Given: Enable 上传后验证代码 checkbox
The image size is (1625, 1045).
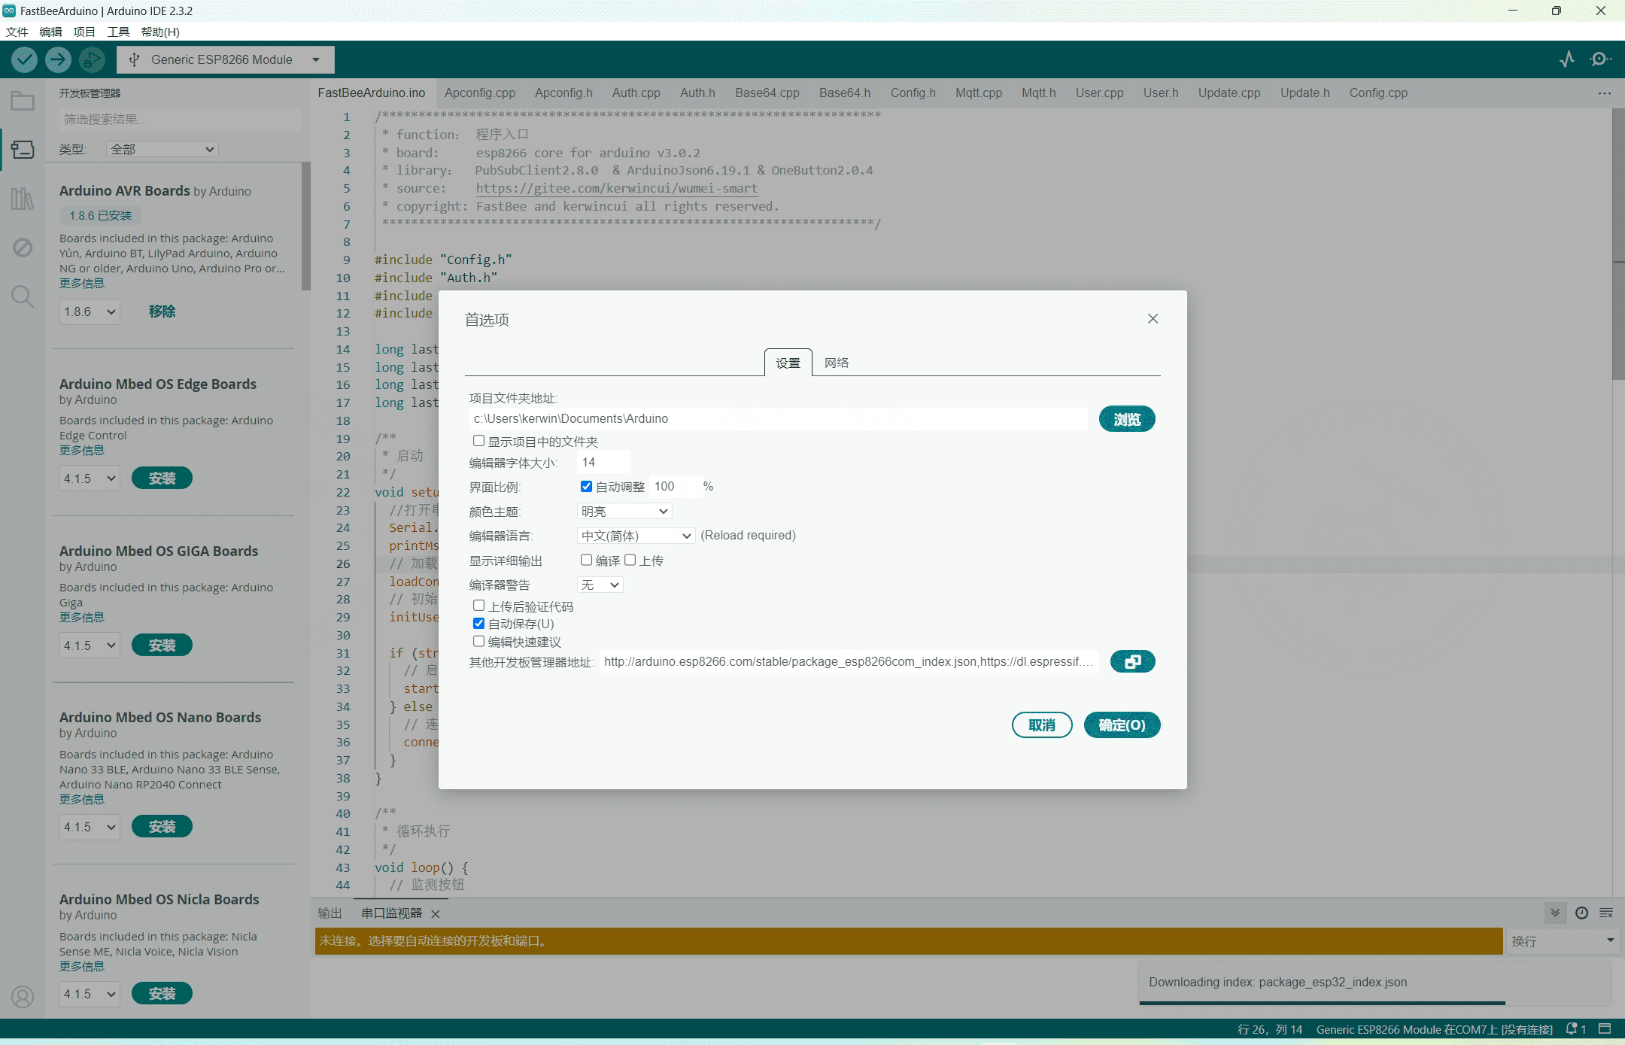Looking at the screenshot, I should 478,606.
